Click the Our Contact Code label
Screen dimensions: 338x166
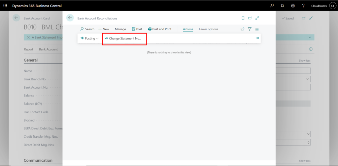pyautogui.click(x=36, y=112)
